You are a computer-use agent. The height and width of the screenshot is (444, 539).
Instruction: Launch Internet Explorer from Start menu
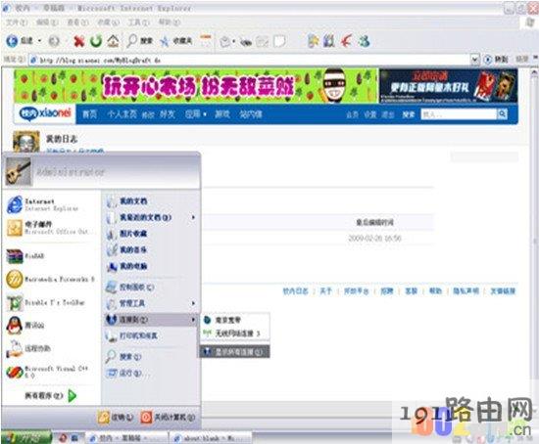tap(43, 204)
